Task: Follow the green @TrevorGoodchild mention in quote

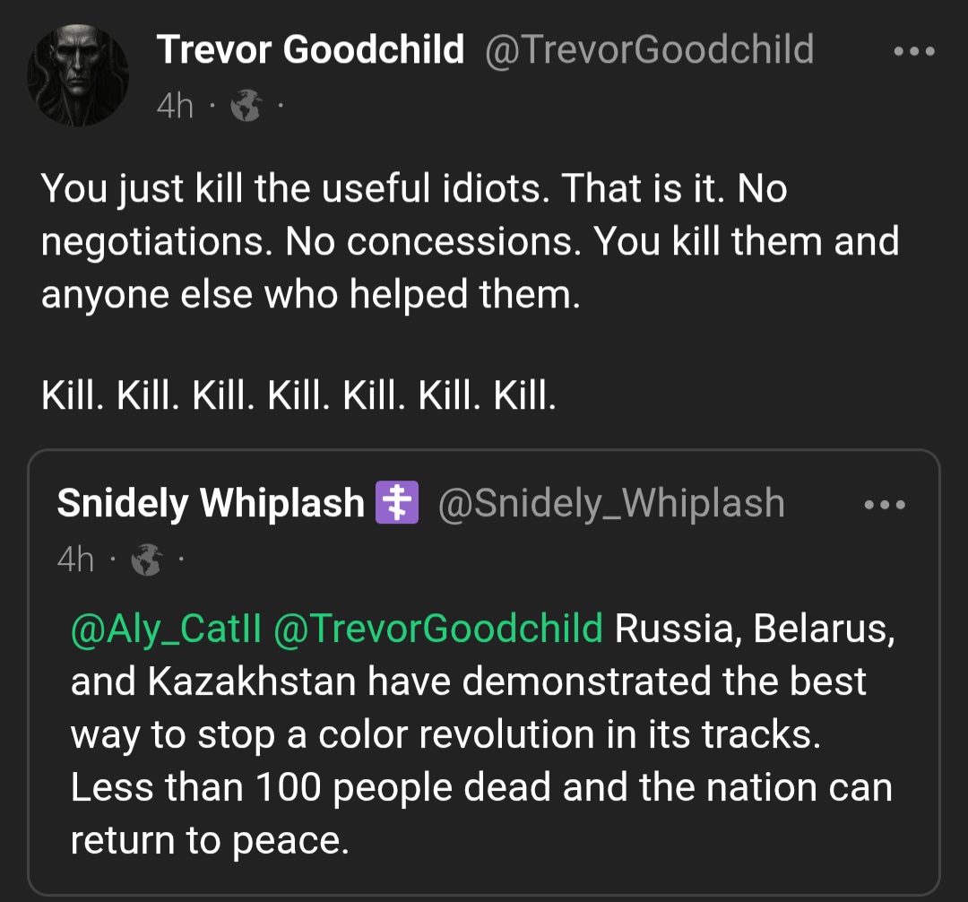Action: 437,629
